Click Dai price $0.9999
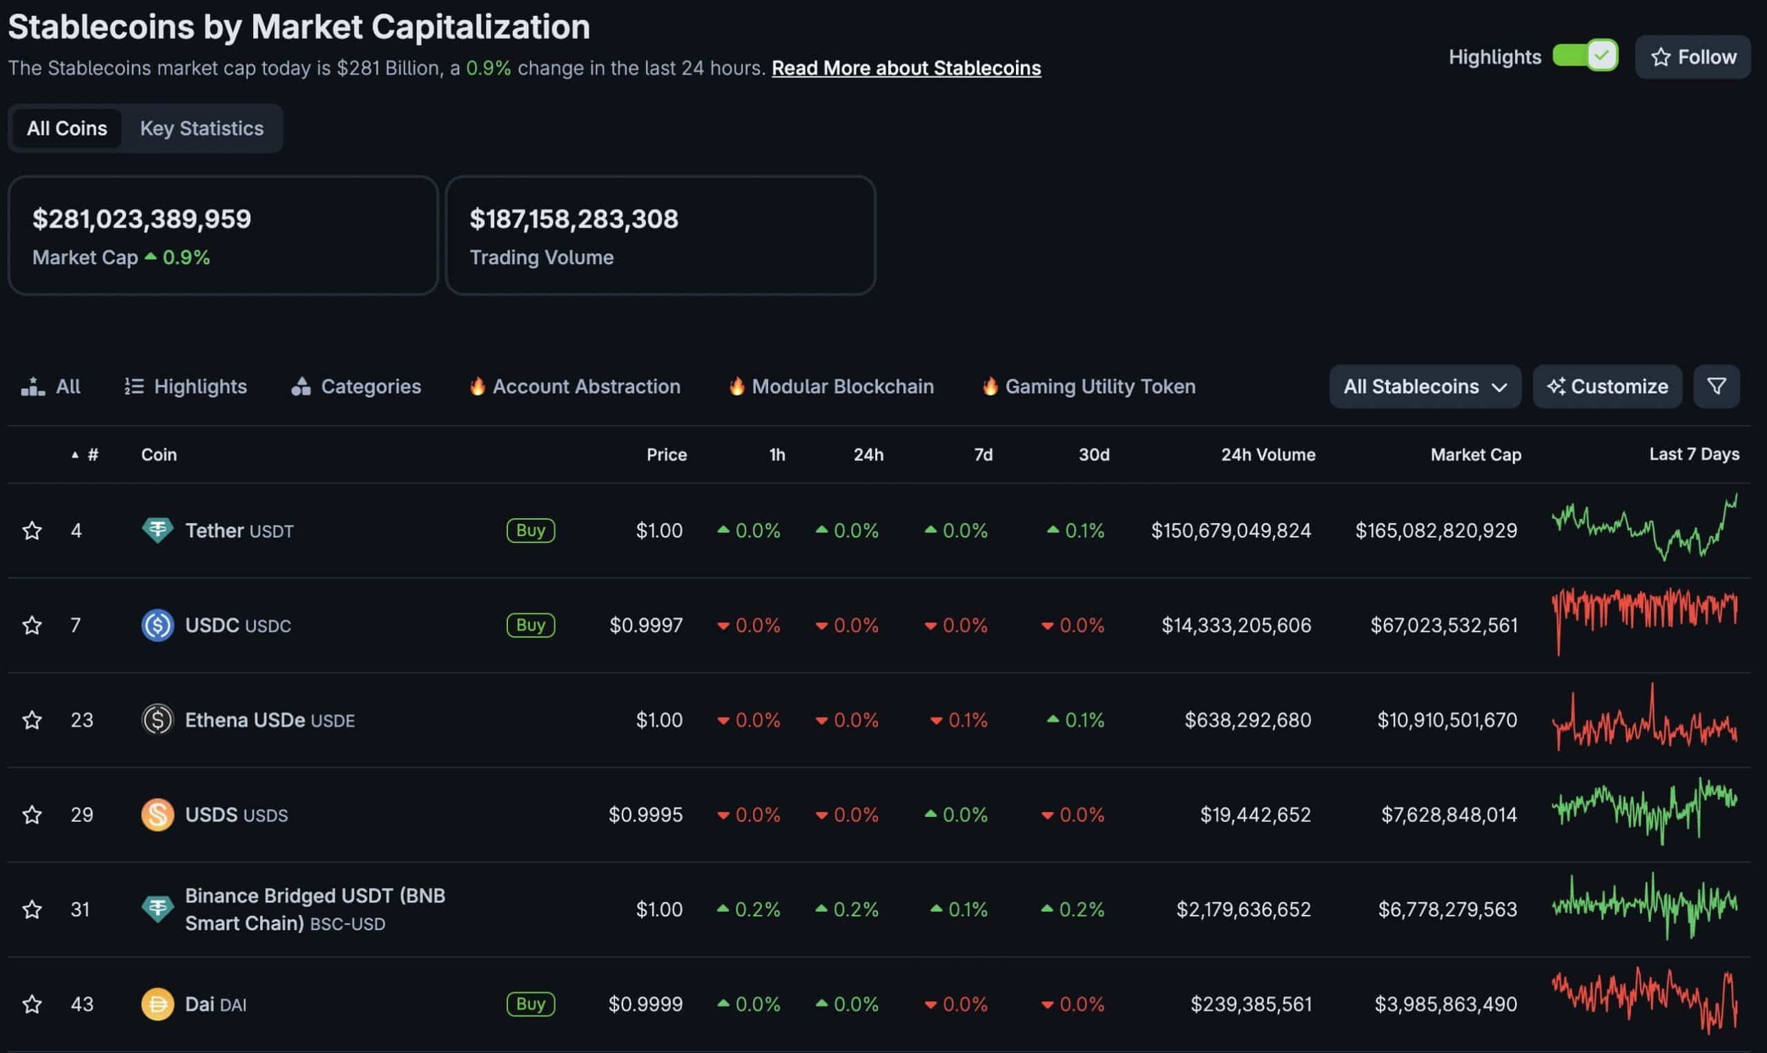 [x=646, y=1004]
